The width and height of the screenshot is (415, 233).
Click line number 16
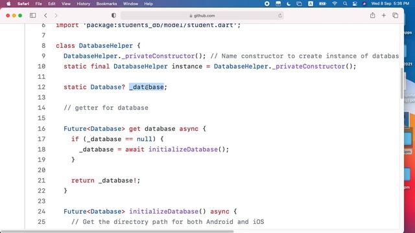click(41, 129)
